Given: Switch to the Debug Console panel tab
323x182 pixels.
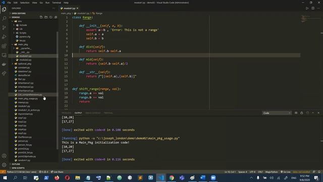Looking at the screenshot, I should click(x=93, y=113).
